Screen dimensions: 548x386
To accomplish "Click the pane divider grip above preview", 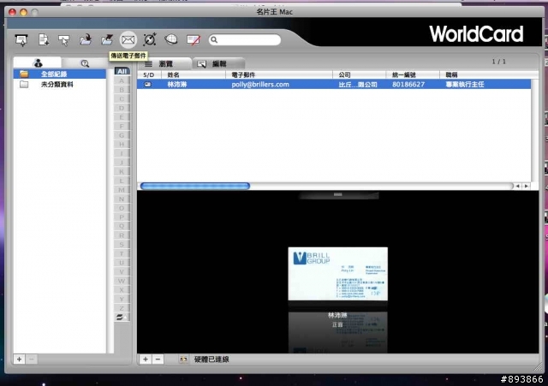I will (x=338, y=194).
